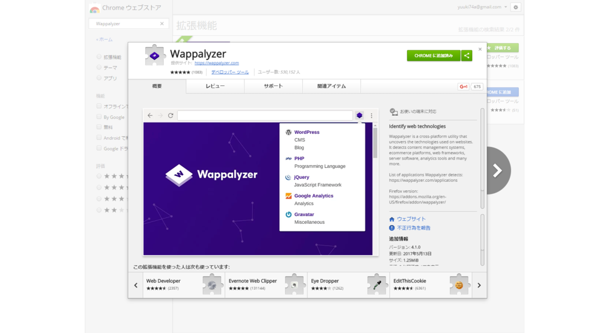The height and width of the screenshot is (333, 615).
Task: Click the Evernote Web Clipper extension icon
Action: (x=294, y=284)
